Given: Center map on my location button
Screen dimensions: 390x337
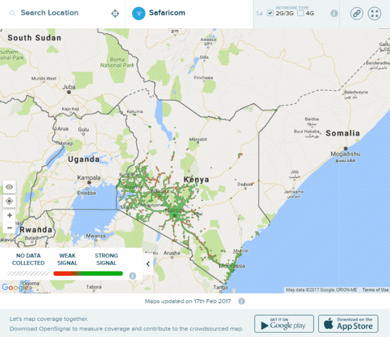Looking at the screenshot, I should (9, 201).
